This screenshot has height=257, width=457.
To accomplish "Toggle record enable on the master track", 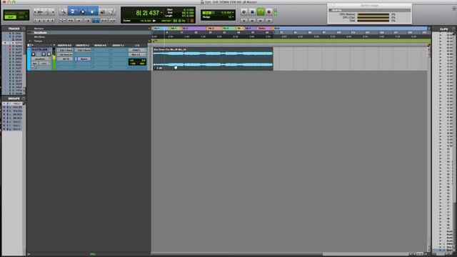I will click(34, 54).
